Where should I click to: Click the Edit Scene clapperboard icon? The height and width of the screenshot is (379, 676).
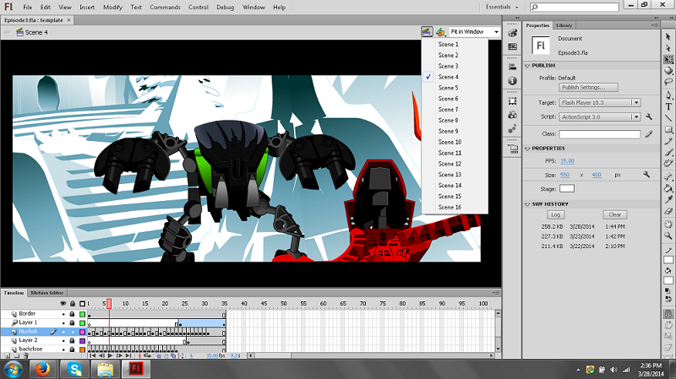pyautogui.click(x=427, y=32)
